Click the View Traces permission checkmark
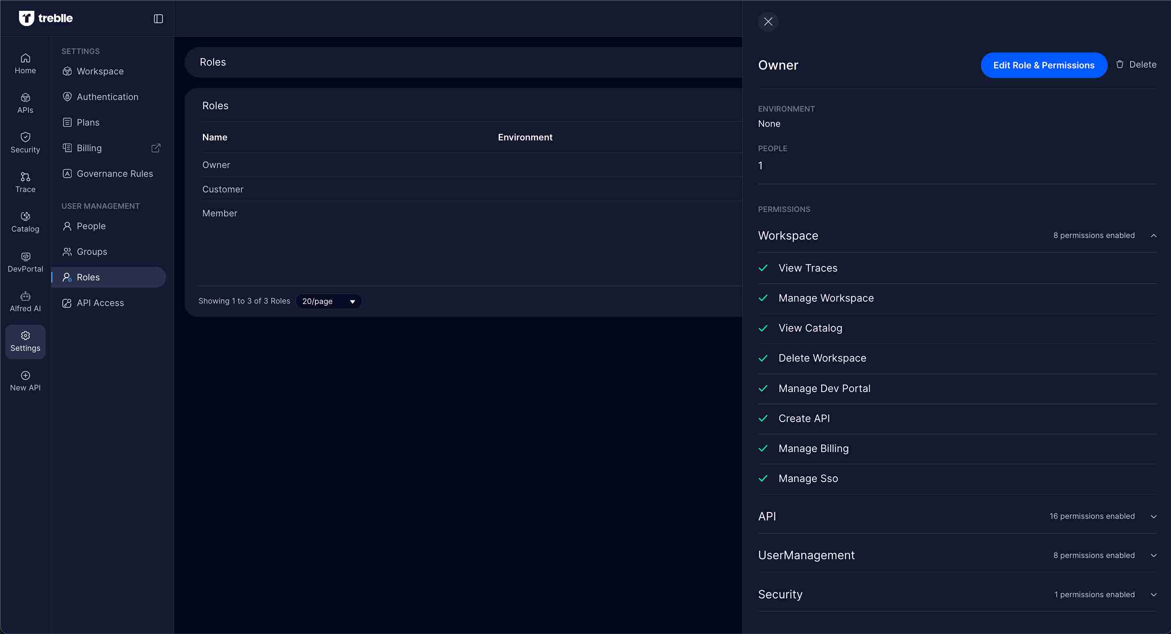This screenshot has width=1171, height=634. pyautogui.click(x=763, y=268)
